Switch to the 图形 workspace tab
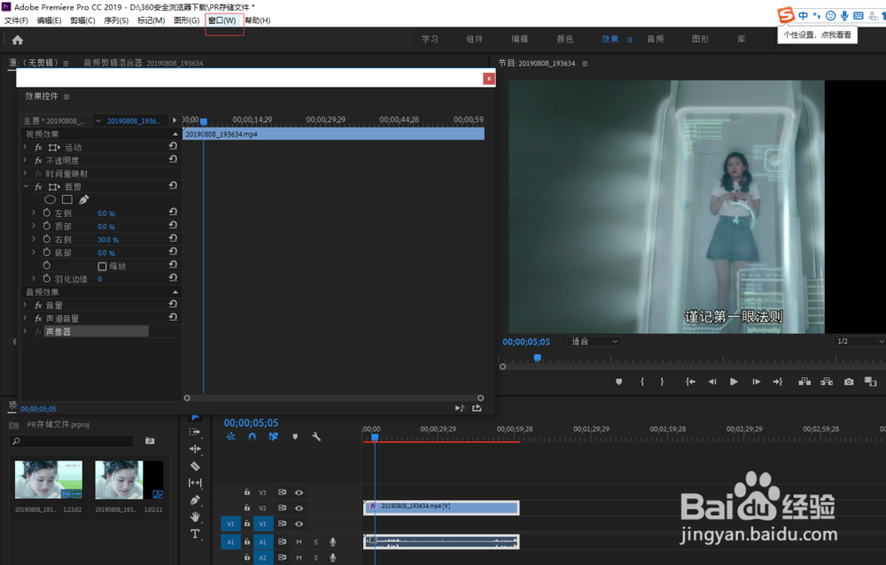The height and width of the screenshot is (565, 886). [701, 39]
